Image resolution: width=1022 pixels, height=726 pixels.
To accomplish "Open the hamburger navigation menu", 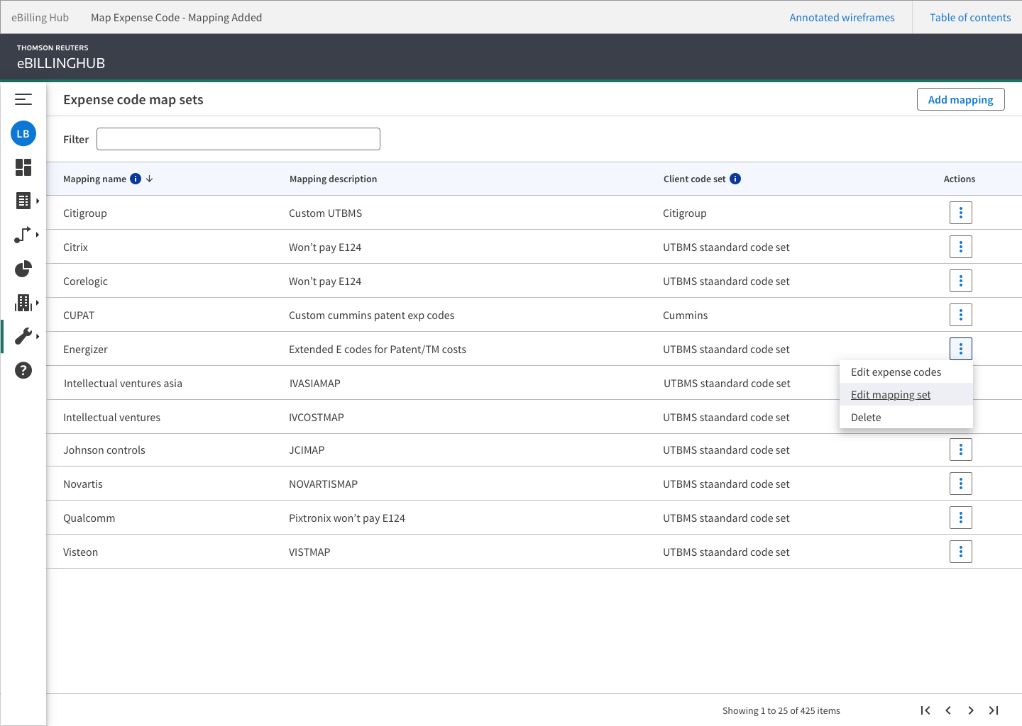I will [23, 99].
